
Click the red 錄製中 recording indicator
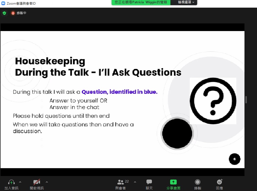pos(13,13)
